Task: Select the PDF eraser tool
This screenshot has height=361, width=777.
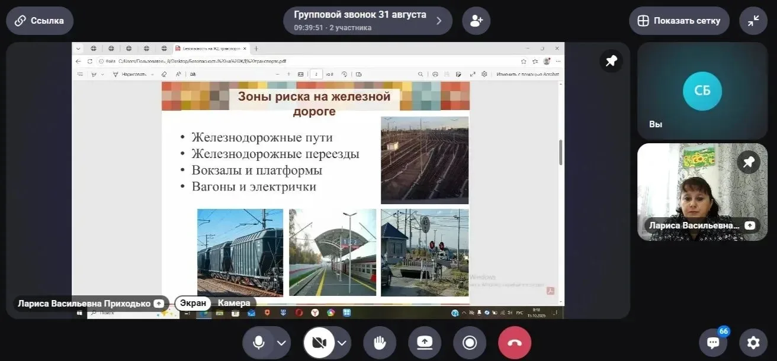Action: (164, 74)
